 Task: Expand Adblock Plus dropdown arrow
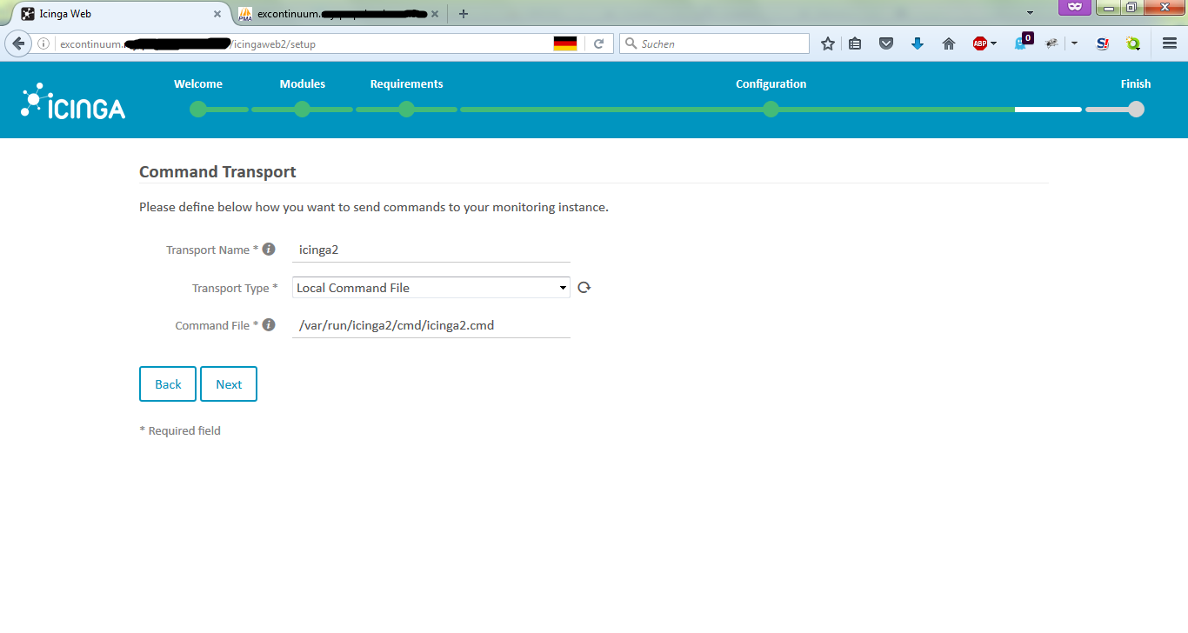tap(994, 43)
